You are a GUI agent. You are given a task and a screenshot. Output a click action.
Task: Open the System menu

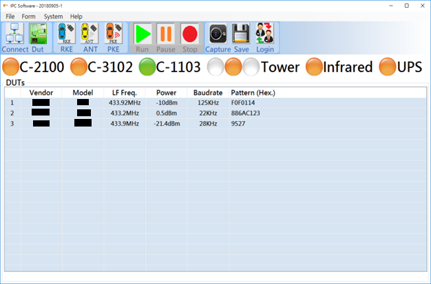53,16
